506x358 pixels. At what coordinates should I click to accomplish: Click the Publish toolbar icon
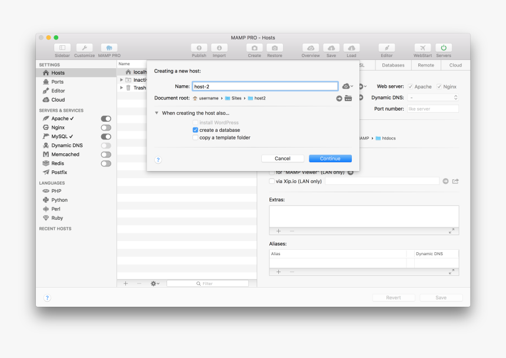pos(199,48)
